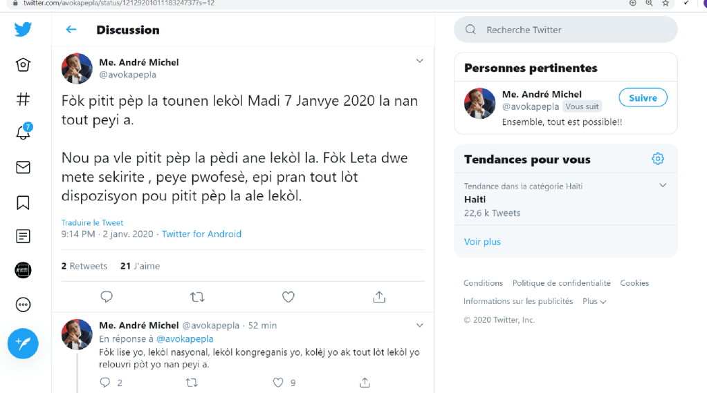Image resolution: width=707 pixels, height=393 pixels.
Task: Retweet the main tweet
Action: [197, 297]
